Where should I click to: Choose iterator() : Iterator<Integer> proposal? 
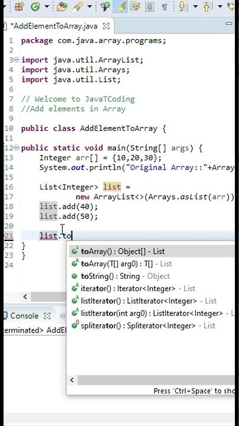coord(151,288)
